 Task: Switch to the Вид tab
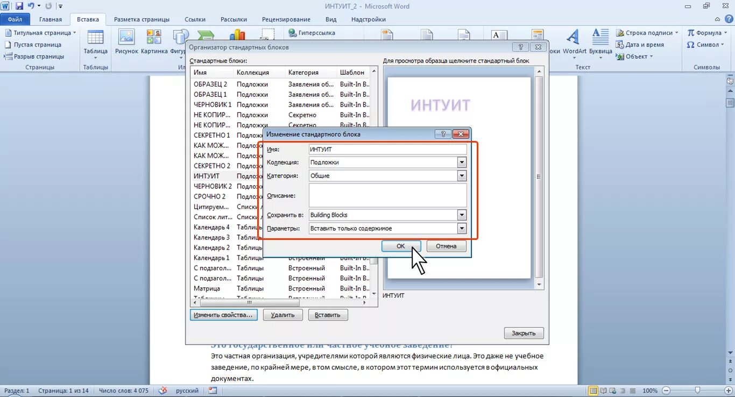[331, 19]
